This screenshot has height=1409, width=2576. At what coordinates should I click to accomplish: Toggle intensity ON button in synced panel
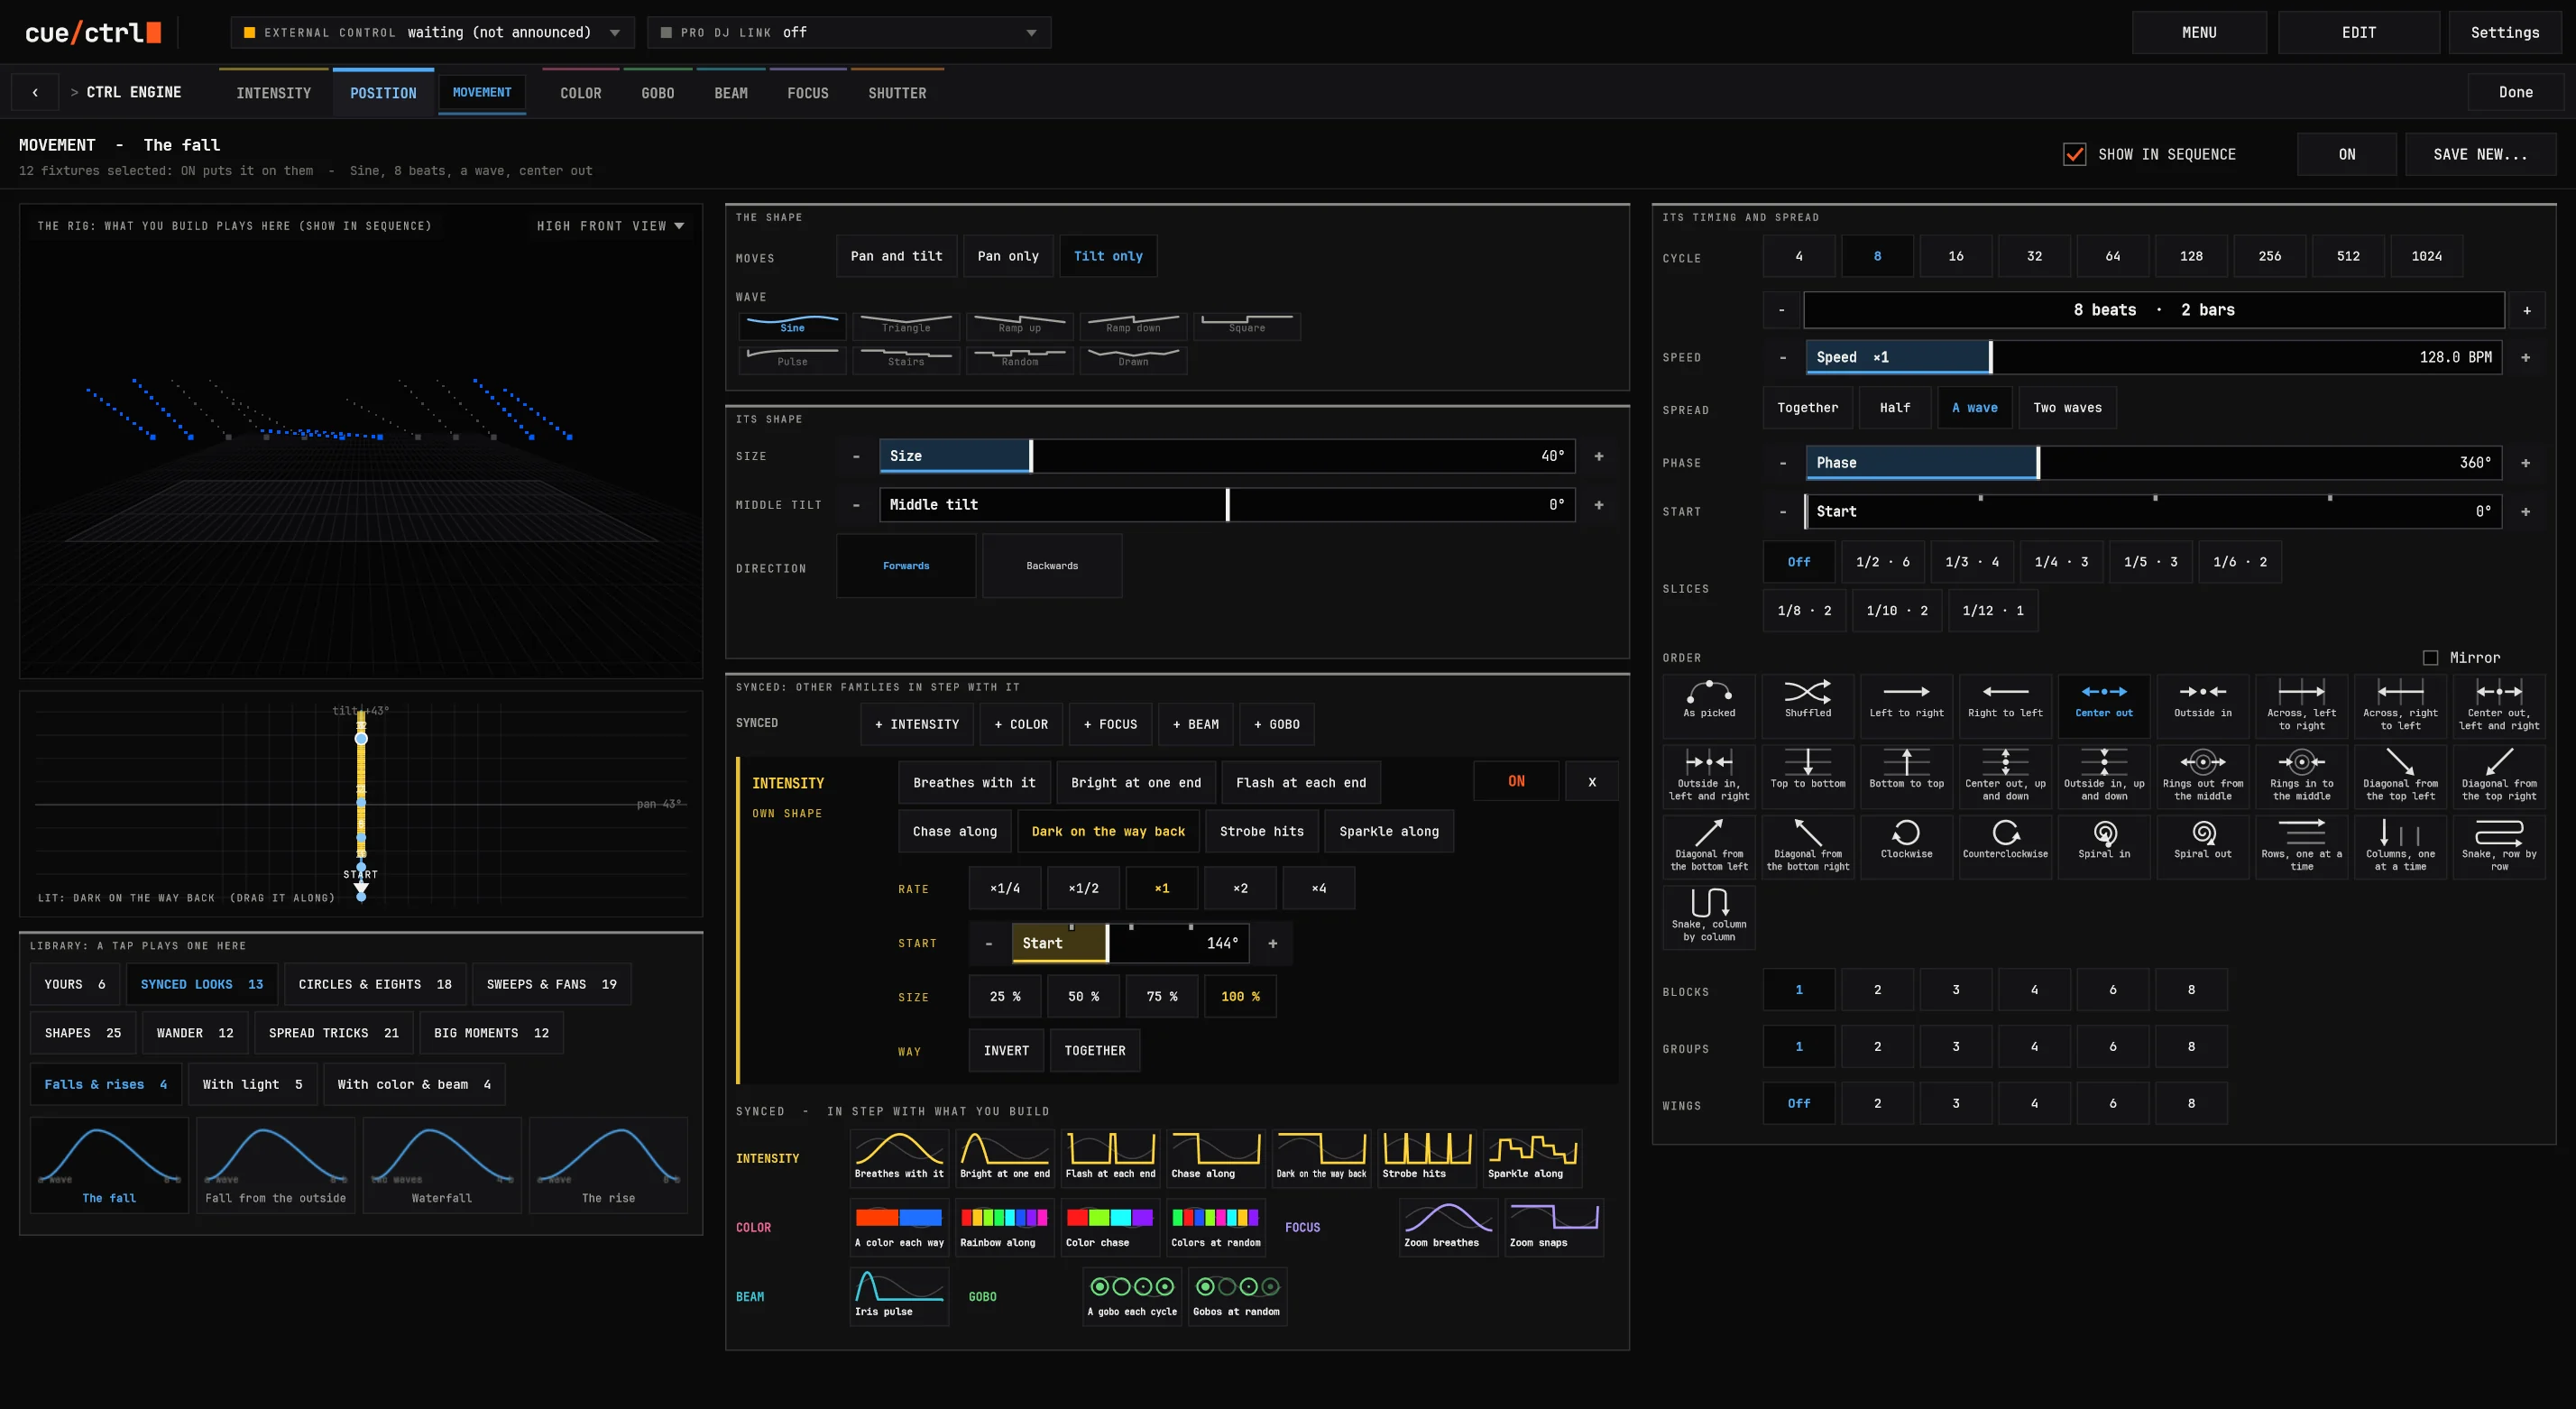click(1516, 781)
